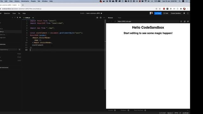
Task: Open the CodeSandbox header three-dot menu
Action: click(x=188, y=13)
